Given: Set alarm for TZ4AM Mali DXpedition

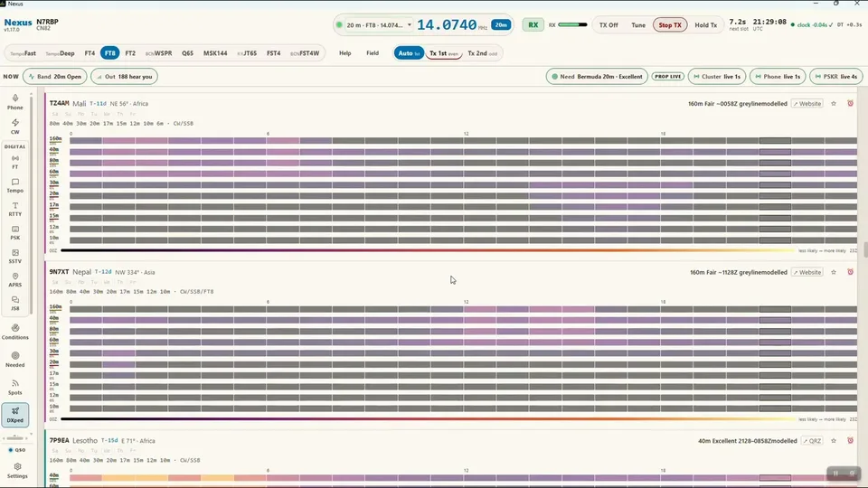Looking at the screenshot, I should coord(850,103).
